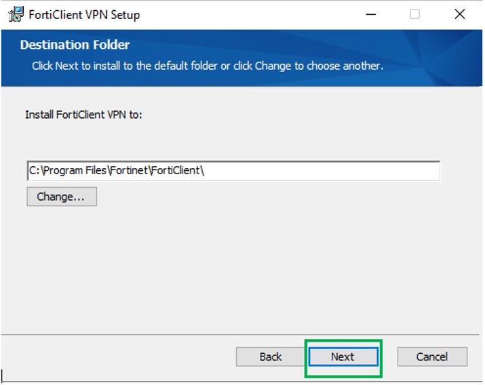Viewport: 485px width, 385px height.
Task: Click the "Destination Folder" heading
Action: click(75, 45)
